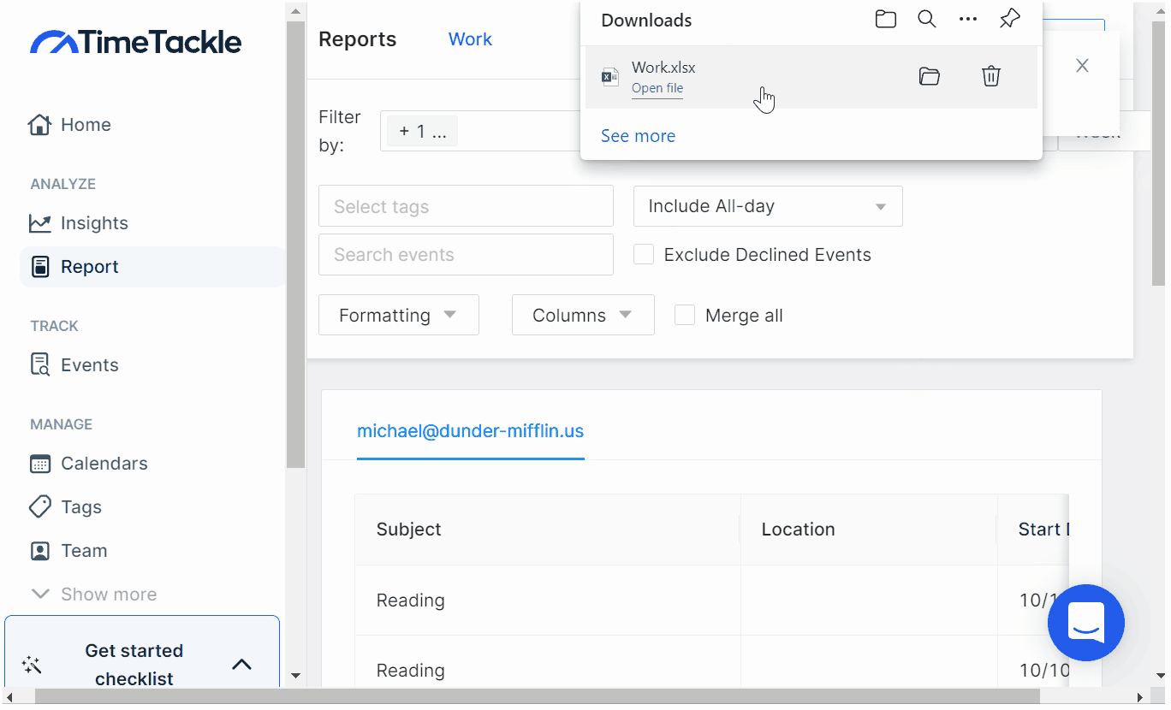Enable the Merge all checkbox

pos(685,316)
